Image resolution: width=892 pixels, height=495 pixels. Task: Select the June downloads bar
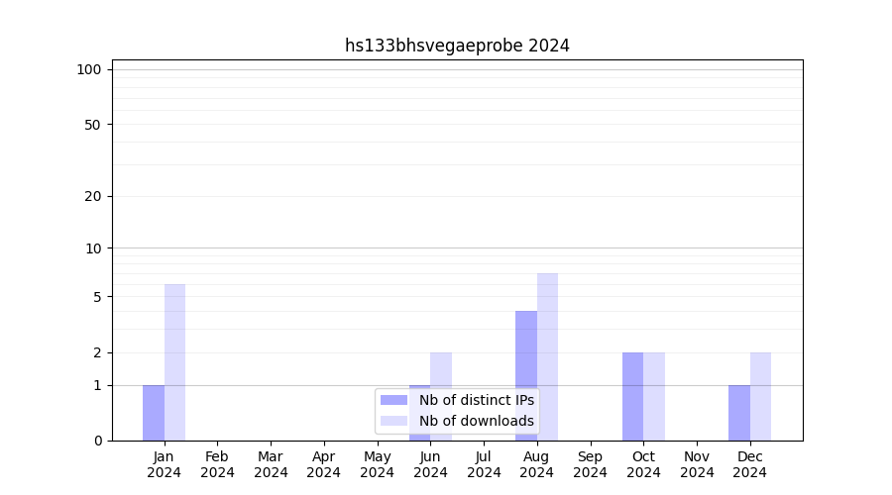(441, 368)
